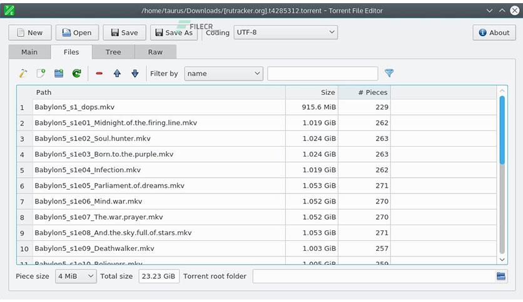Image resolution: width=523 pixels, height=302 pixels.
Task: Click the 229 pieces cell
Action: (x=364, y=107)
